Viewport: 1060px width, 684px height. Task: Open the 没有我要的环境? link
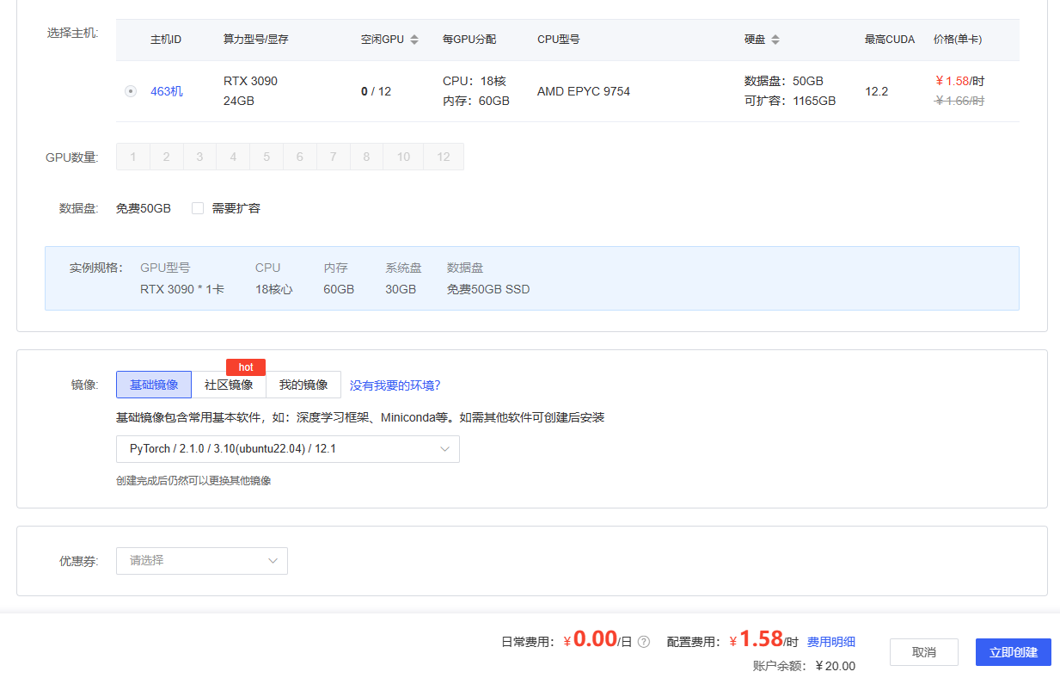tap(395, 385)
